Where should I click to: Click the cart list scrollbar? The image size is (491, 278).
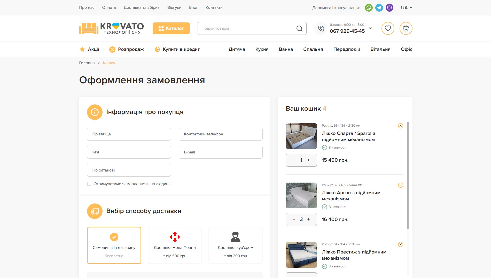(x=408, y=175)
